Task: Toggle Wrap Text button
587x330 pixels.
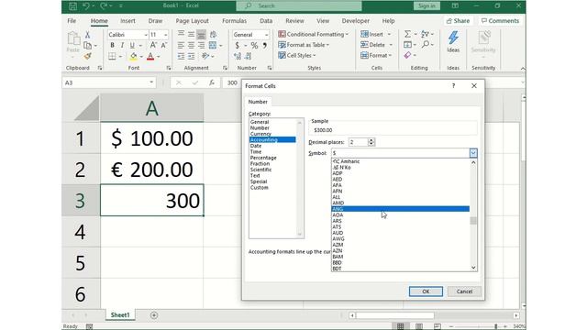Action: [x=213, y=35]
